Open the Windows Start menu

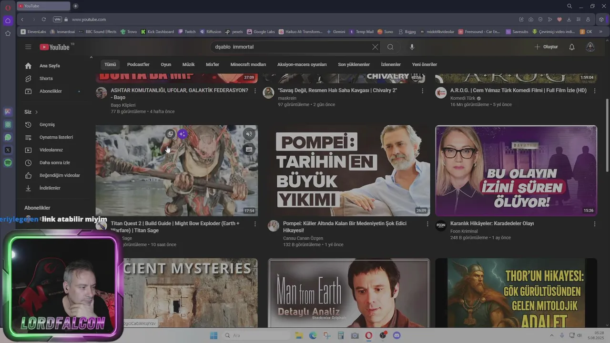tap(213, 335)
